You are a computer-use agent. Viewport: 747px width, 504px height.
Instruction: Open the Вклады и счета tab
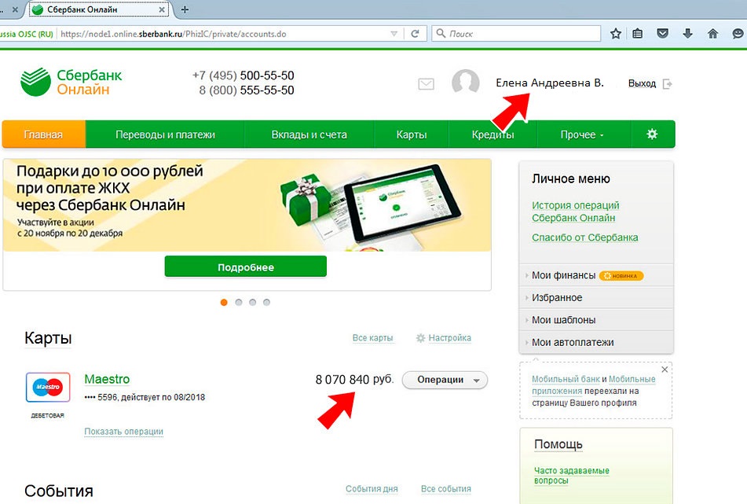point(309,134)
